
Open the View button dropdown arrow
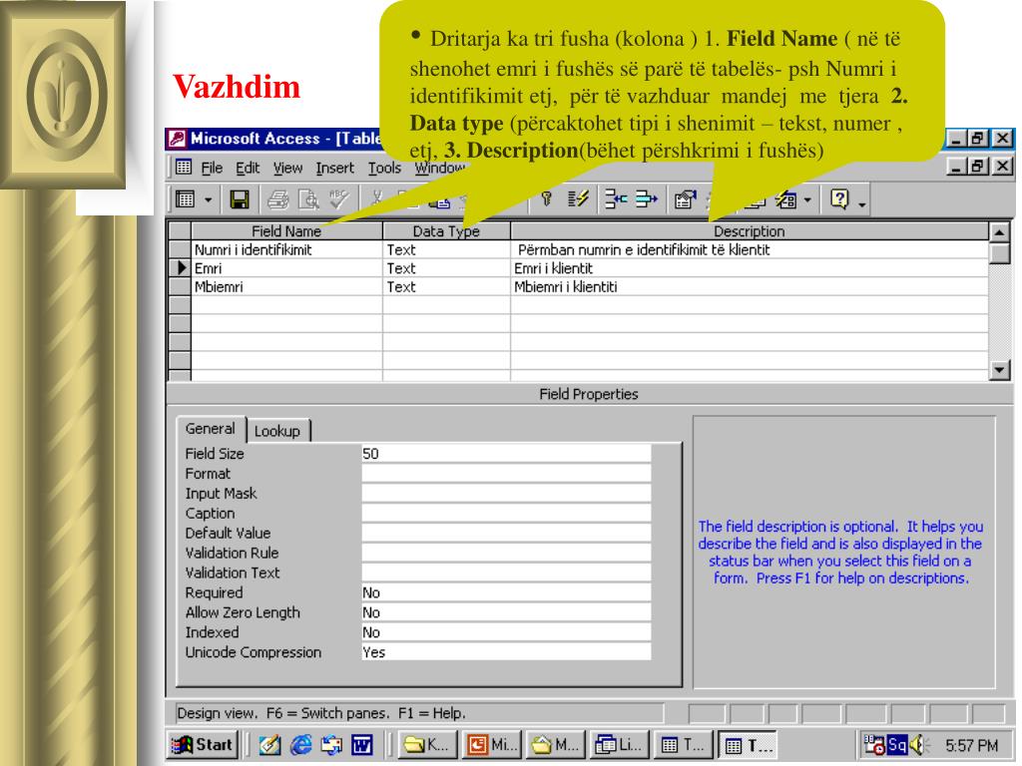(x=208, y=199)
